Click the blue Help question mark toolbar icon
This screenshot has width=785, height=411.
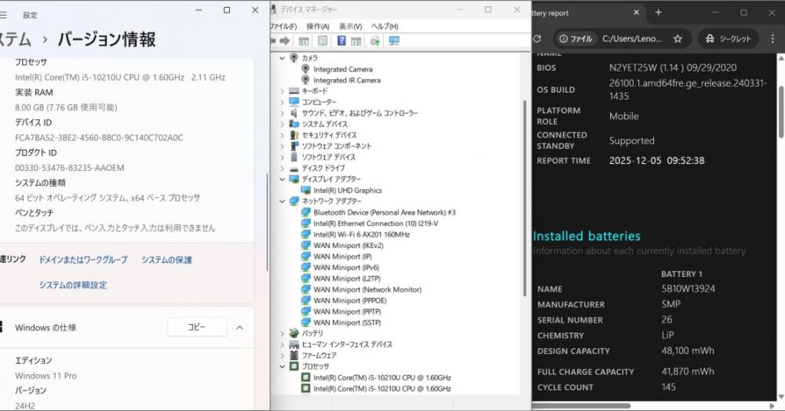[x=341, y=41]
